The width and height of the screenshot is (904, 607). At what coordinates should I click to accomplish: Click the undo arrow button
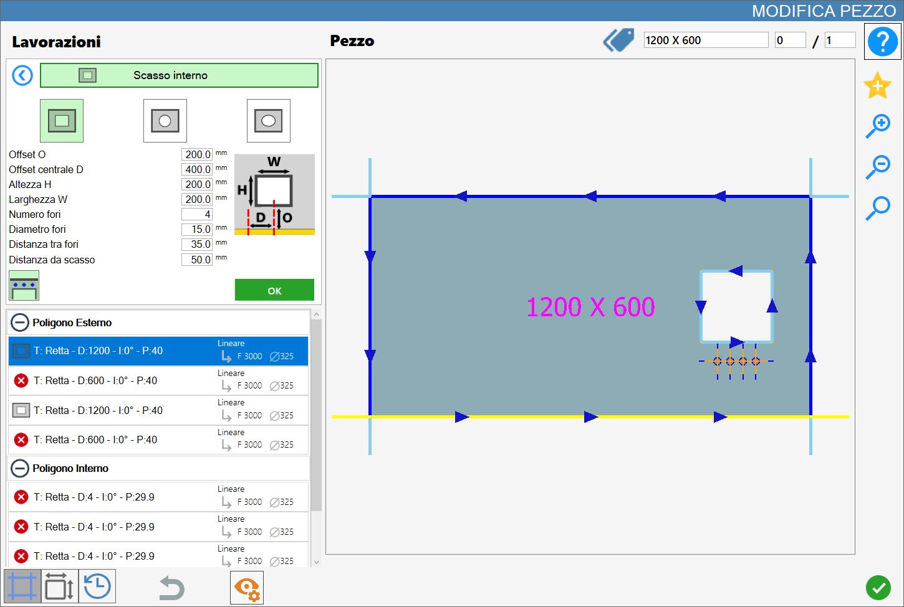click(171, 588)
